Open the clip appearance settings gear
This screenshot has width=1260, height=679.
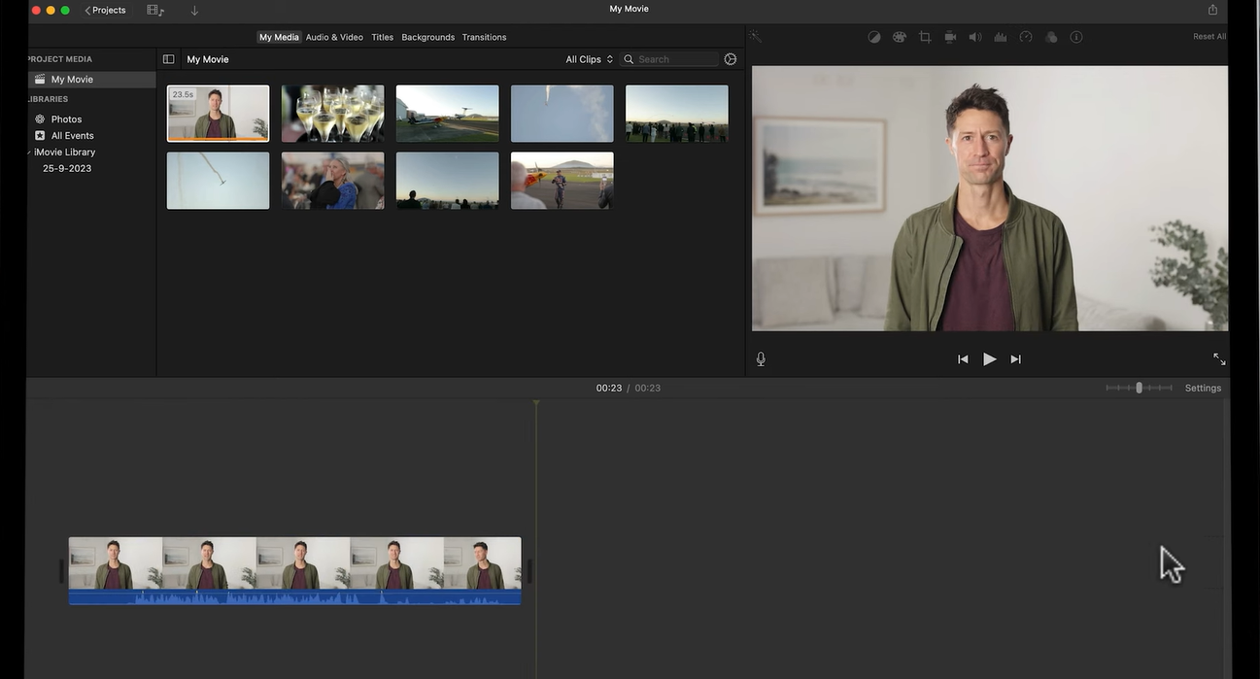click(731, 59)
